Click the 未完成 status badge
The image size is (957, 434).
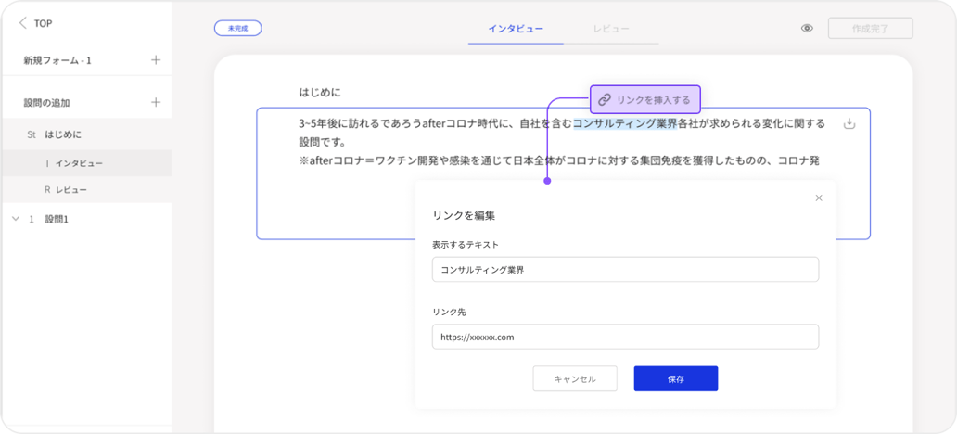(237, 29)
